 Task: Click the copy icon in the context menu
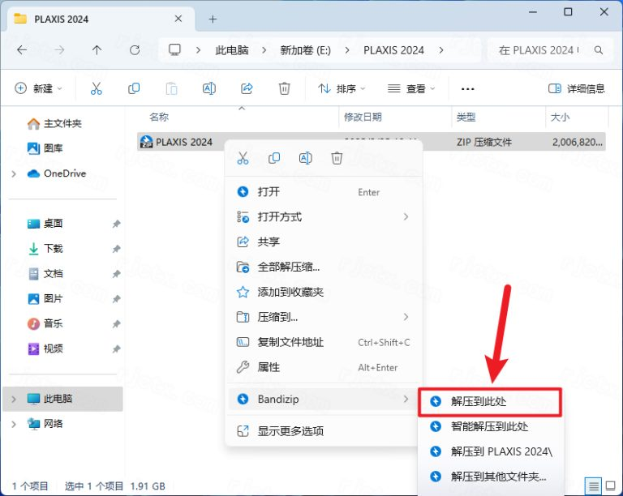tap(274, 159)
